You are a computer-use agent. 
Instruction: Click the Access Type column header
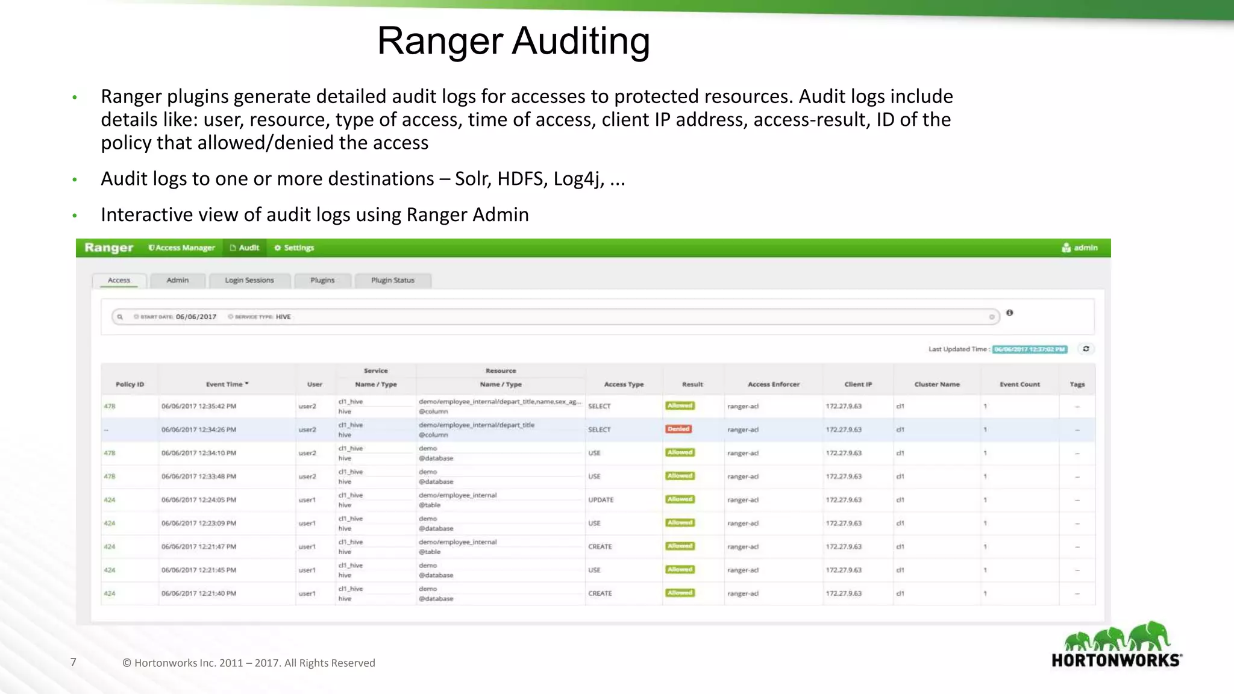coord(624,384)
